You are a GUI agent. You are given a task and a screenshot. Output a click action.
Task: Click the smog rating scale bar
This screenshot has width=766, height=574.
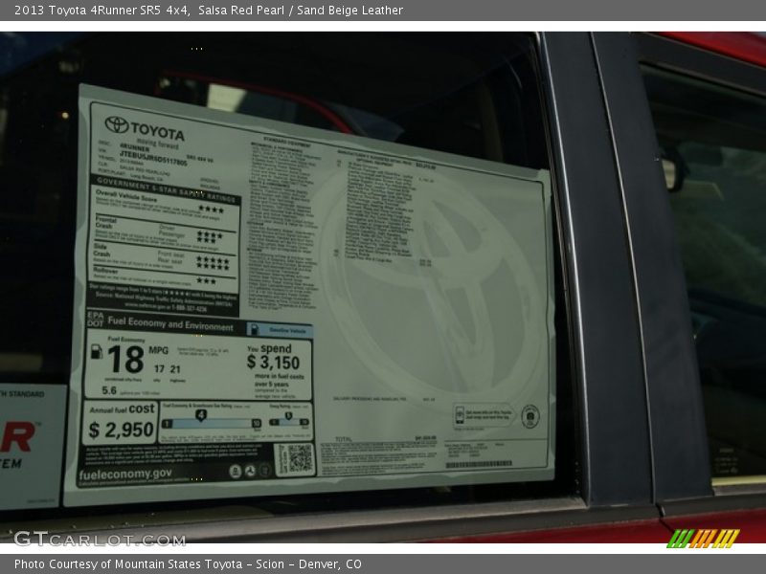288,422
